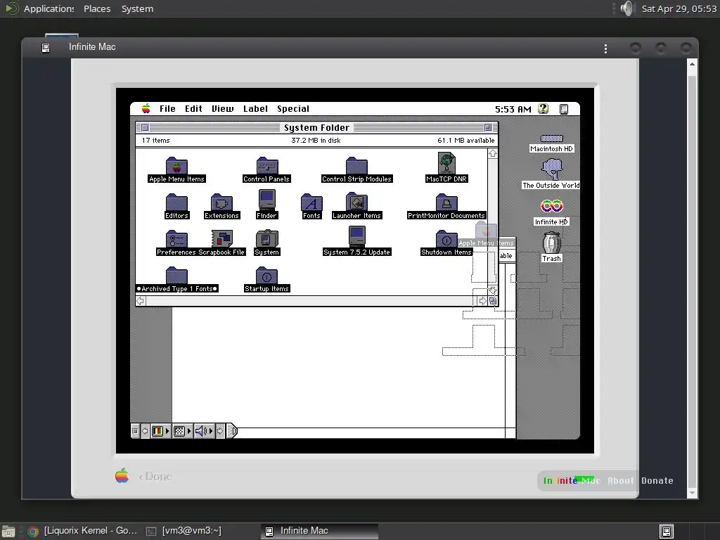The height and width of the screenshot is (540, 720).
Task: Click the '61.1 MB available' text
Action: coord(465,141)
